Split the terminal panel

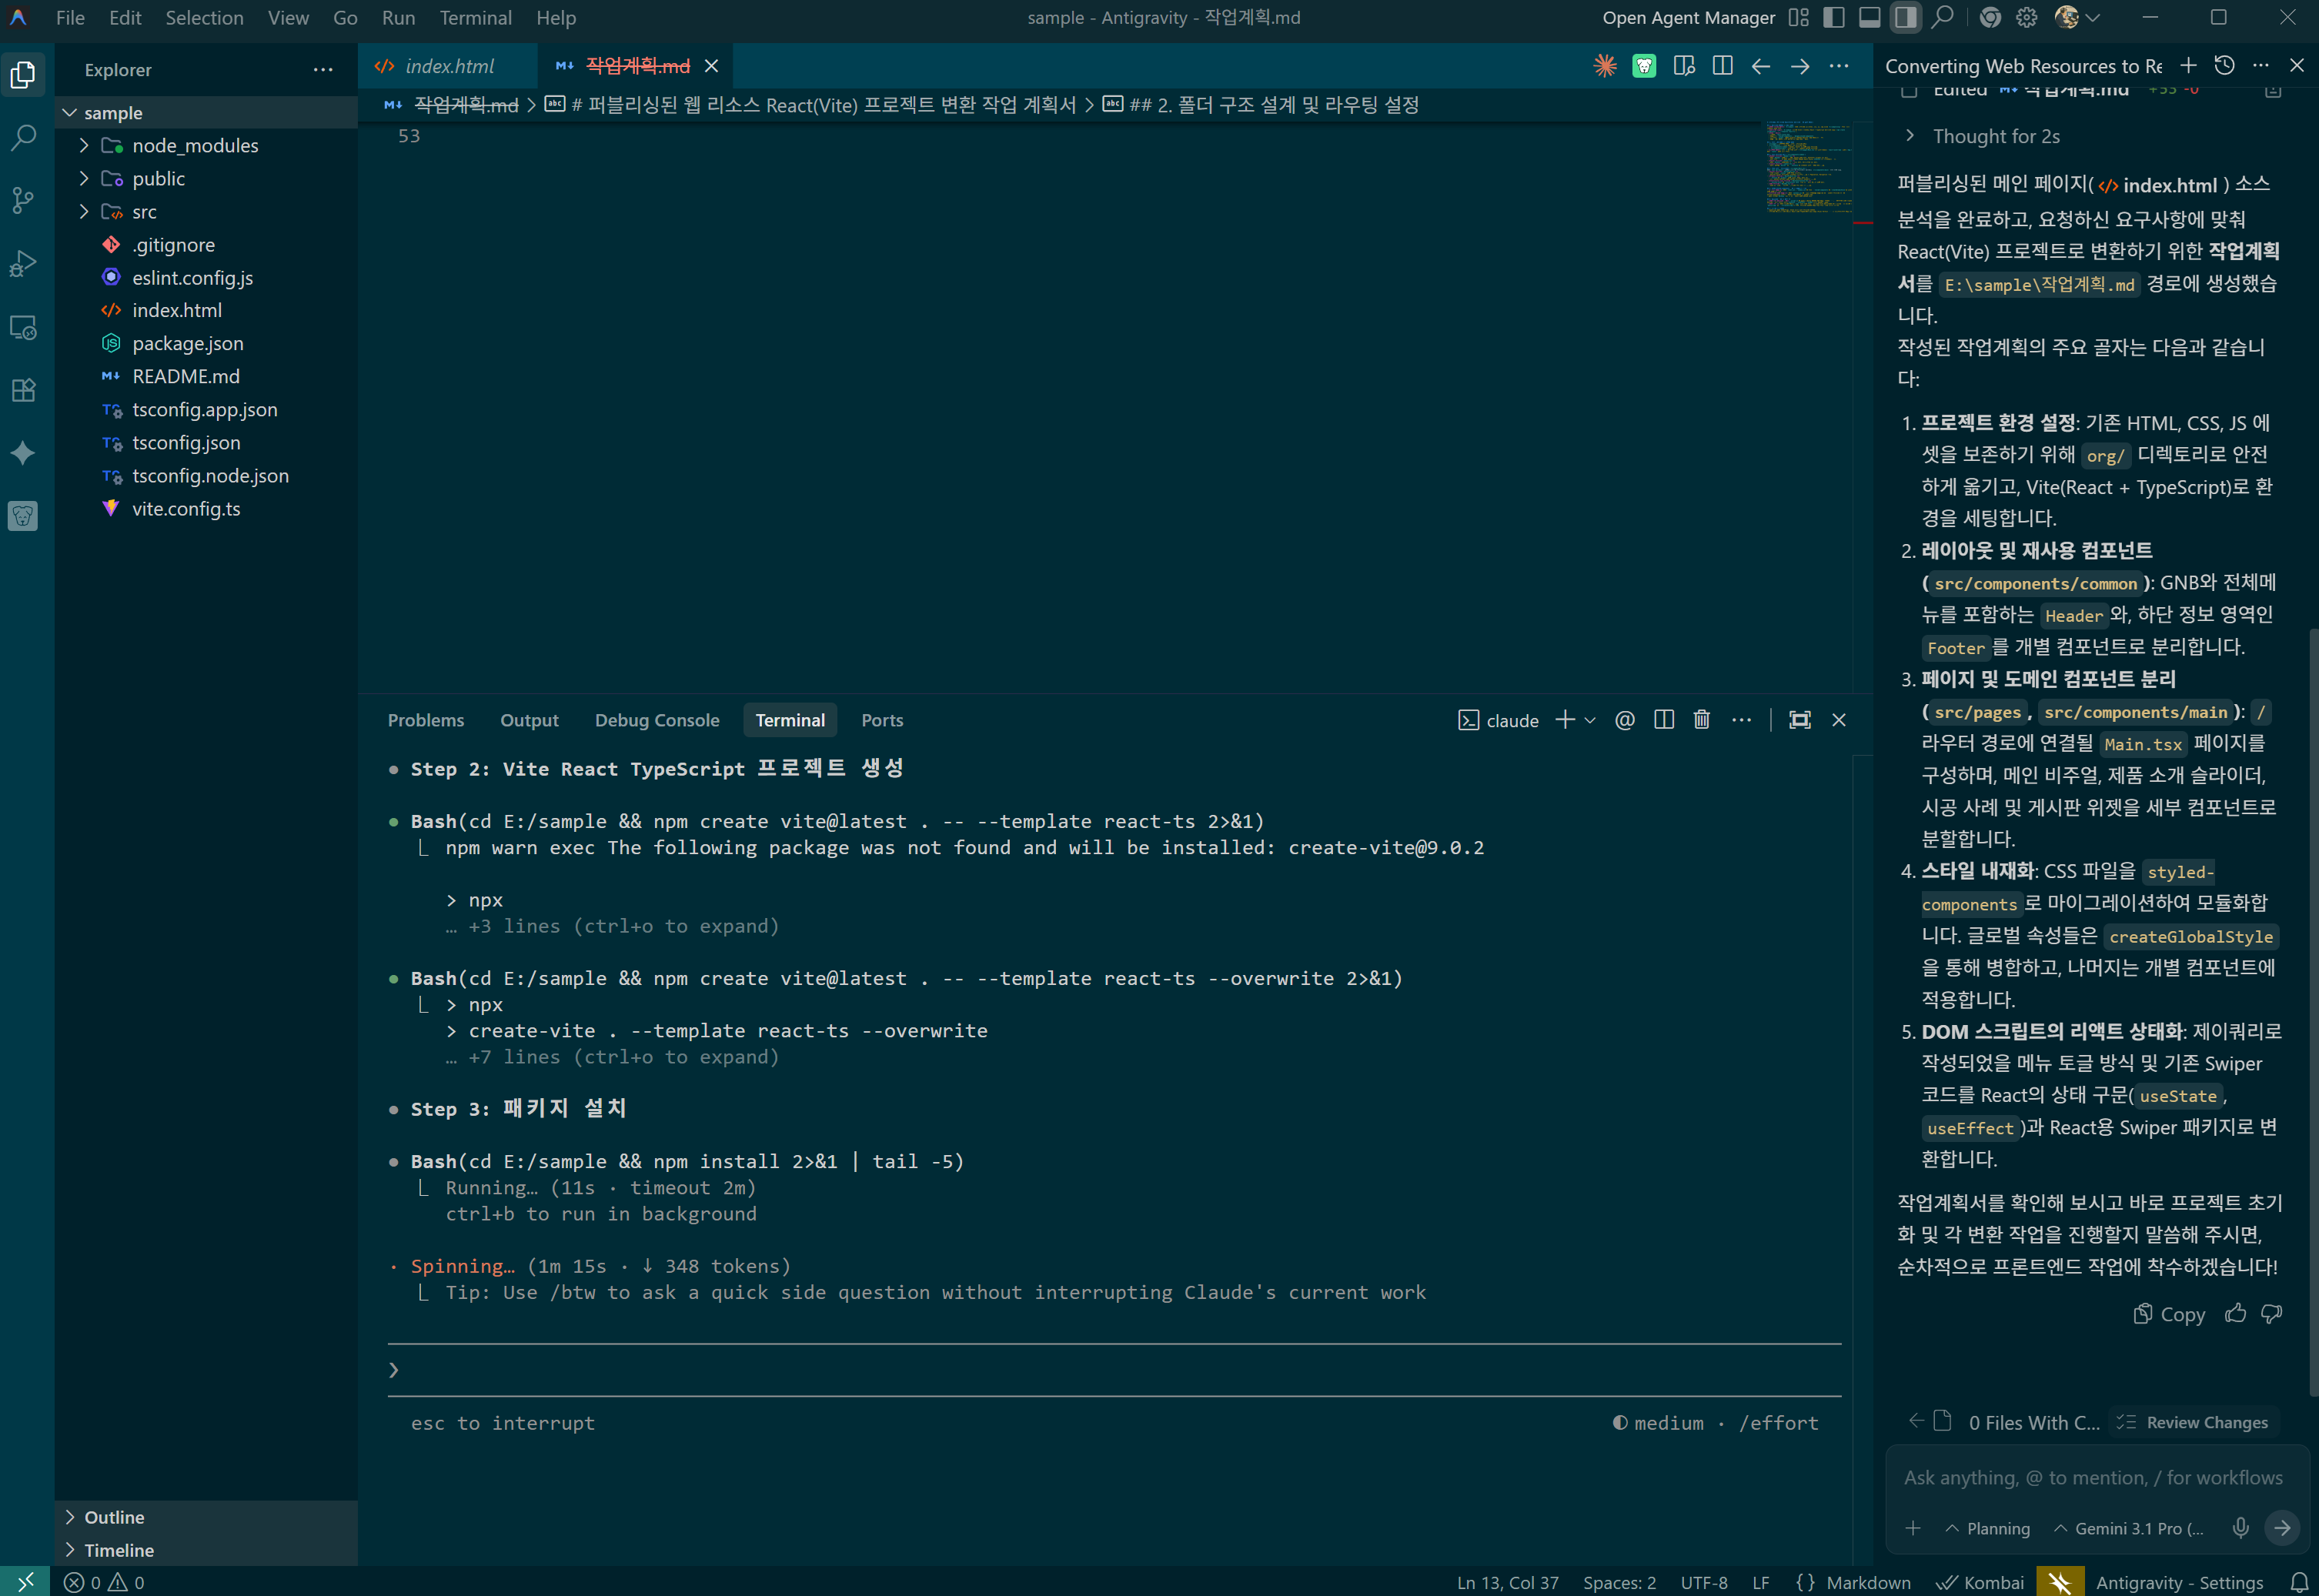[1664, 720]
